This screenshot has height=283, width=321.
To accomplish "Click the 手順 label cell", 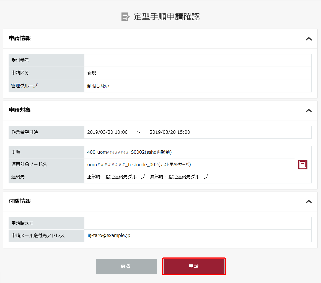I will [x=46, y=152].
